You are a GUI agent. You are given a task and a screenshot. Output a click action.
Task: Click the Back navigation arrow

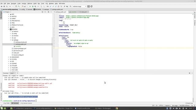pyautogui.click(x=10, y=6)
